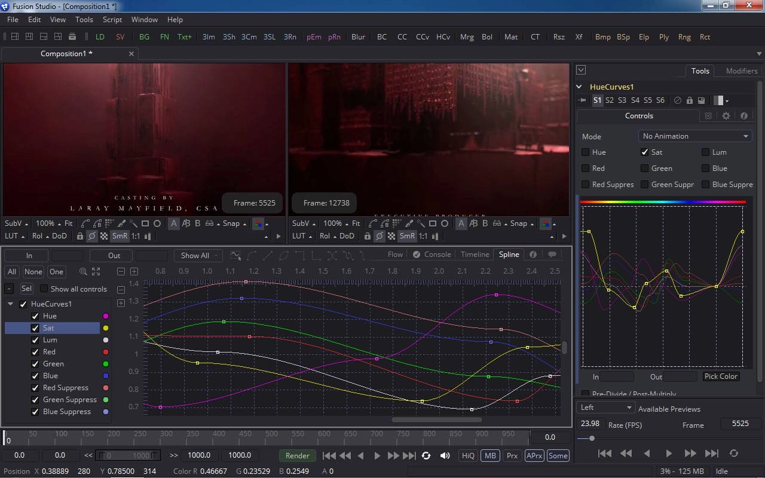This screenshot has width=765, height=478.
Task: Click the None button in spline editor
Action: (x=33, y=271)
